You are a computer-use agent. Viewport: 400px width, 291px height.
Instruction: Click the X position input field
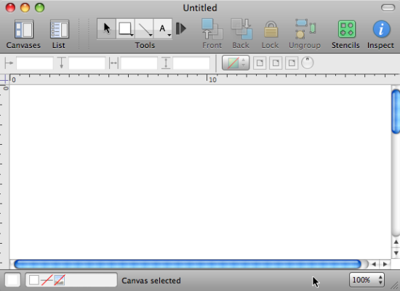[35, 63]
